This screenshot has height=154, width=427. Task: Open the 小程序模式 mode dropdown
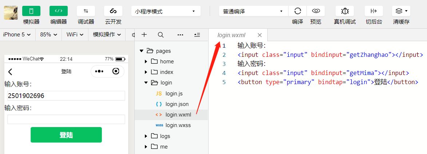point(166,11)
